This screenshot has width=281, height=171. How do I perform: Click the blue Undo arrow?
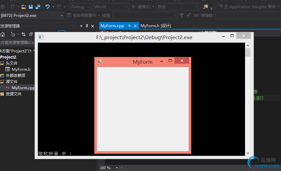[x=48, y=7]
